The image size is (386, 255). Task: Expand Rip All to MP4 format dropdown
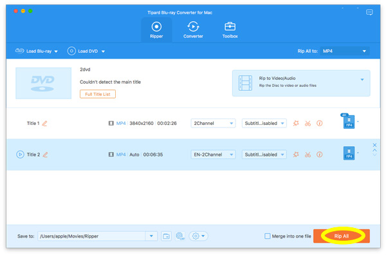click(x=345, y=51)
